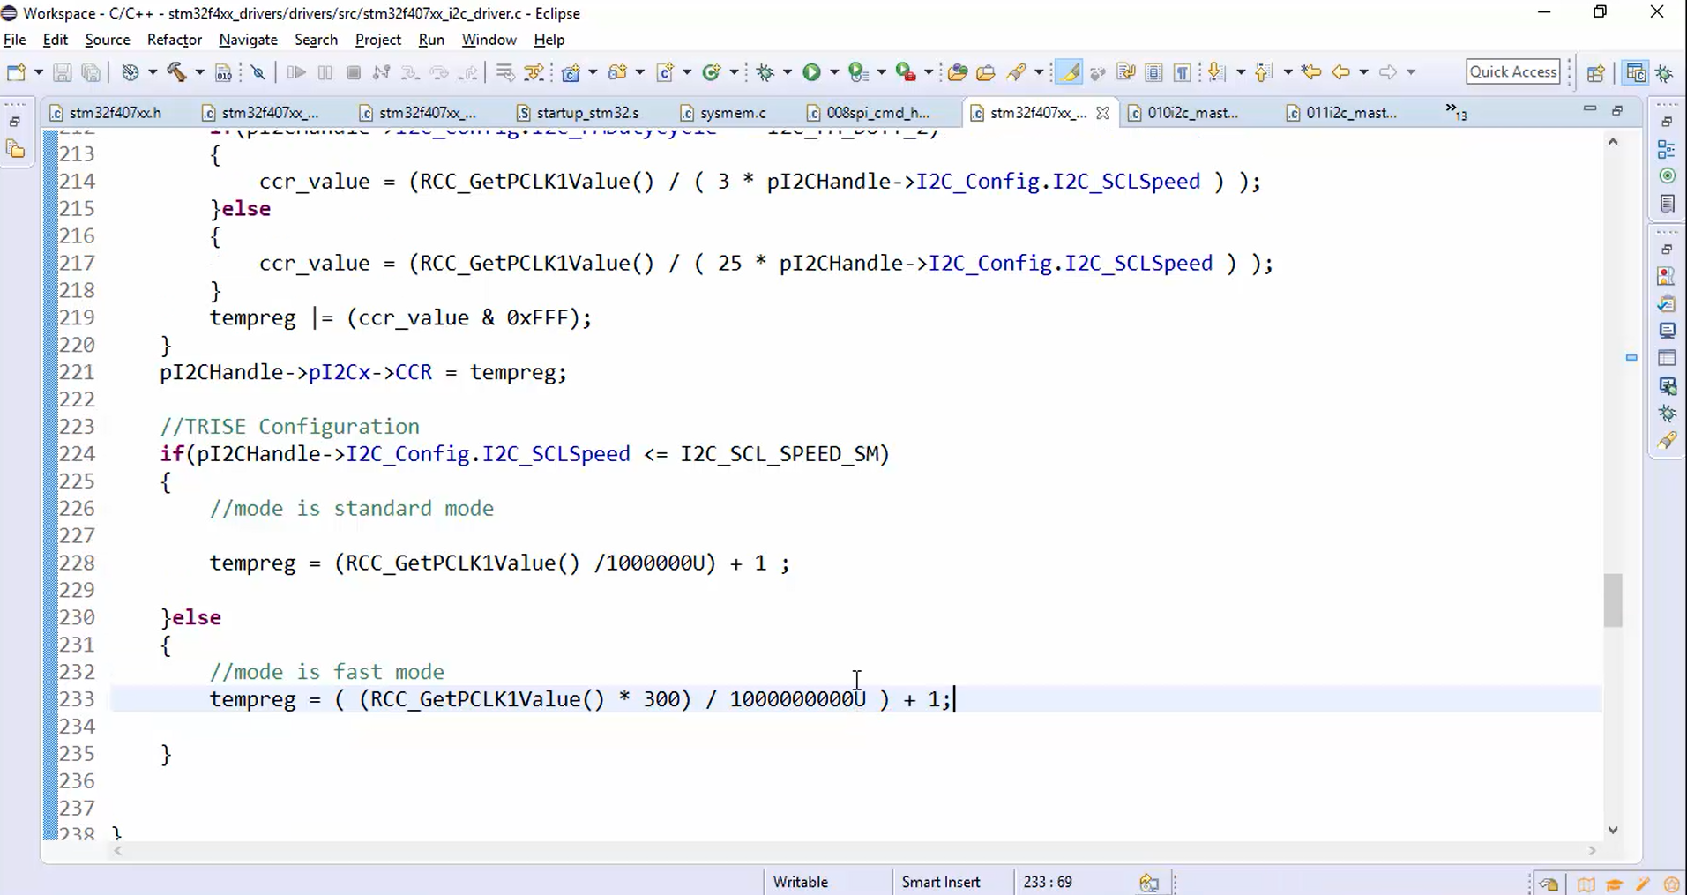Screen dimensions: 1687x895
Task: Open the Problems view icon in right trim
Action: tap(1667, 276)
